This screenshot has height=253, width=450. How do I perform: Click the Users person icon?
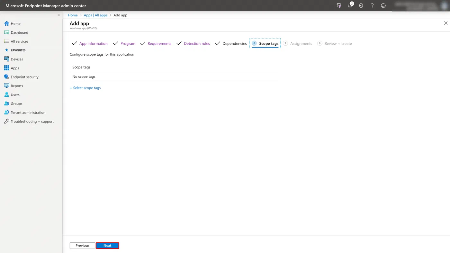(x=6, y=95)
